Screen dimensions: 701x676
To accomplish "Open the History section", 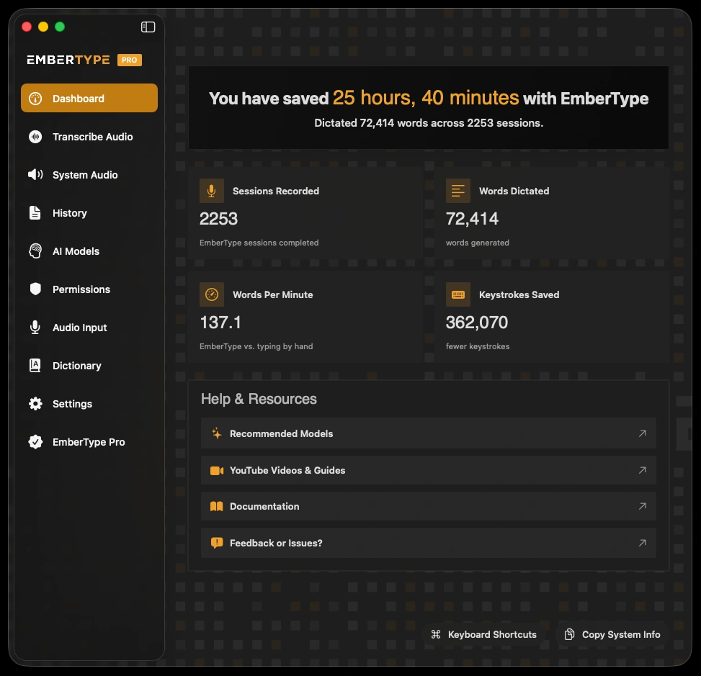I will (x=89, y=213).
